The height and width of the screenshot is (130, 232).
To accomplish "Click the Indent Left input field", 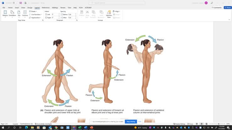I will pyautogui.click(x=55, y=14).
